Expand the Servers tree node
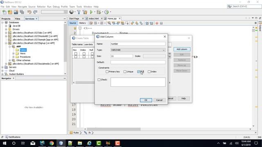Image resolution: width=262 pixels, height=147 pixels. coord(2,67)
